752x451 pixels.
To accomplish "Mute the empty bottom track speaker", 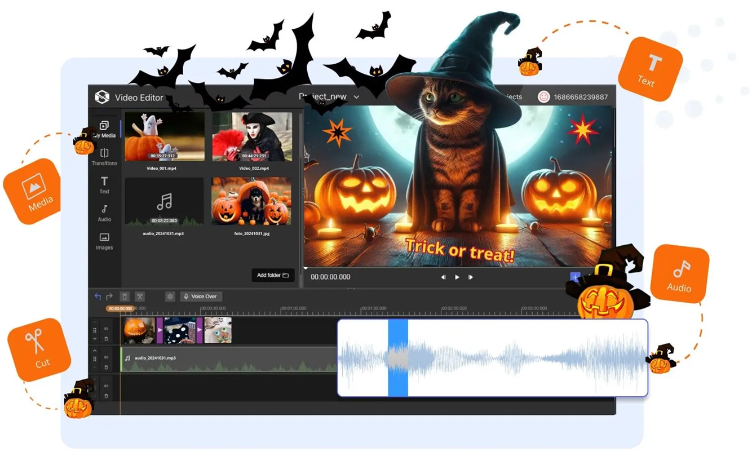I will coord(106,385).
